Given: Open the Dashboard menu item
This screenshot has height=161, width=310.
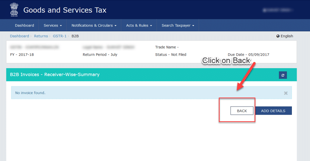Looking at the screenshot, I should pos(24,25).
